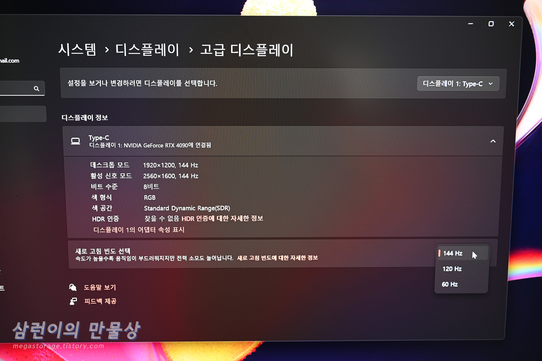Viewport: 542px width, 361px height.
Task: Click the search magnifier icon
Action: coord(37,89)
